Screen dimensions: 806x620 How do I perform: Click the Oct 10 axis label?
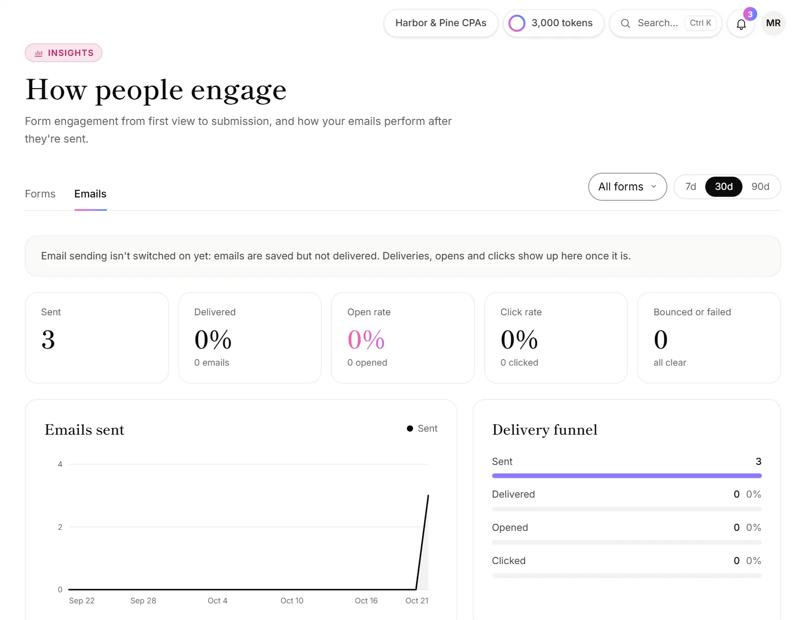292,601
